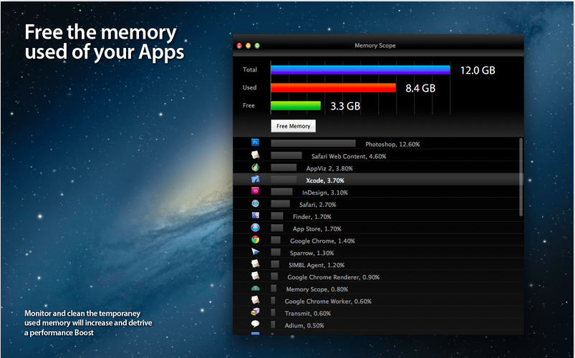Minimize the Memory Scope window
575x358 pixels.
coord(248,46)
